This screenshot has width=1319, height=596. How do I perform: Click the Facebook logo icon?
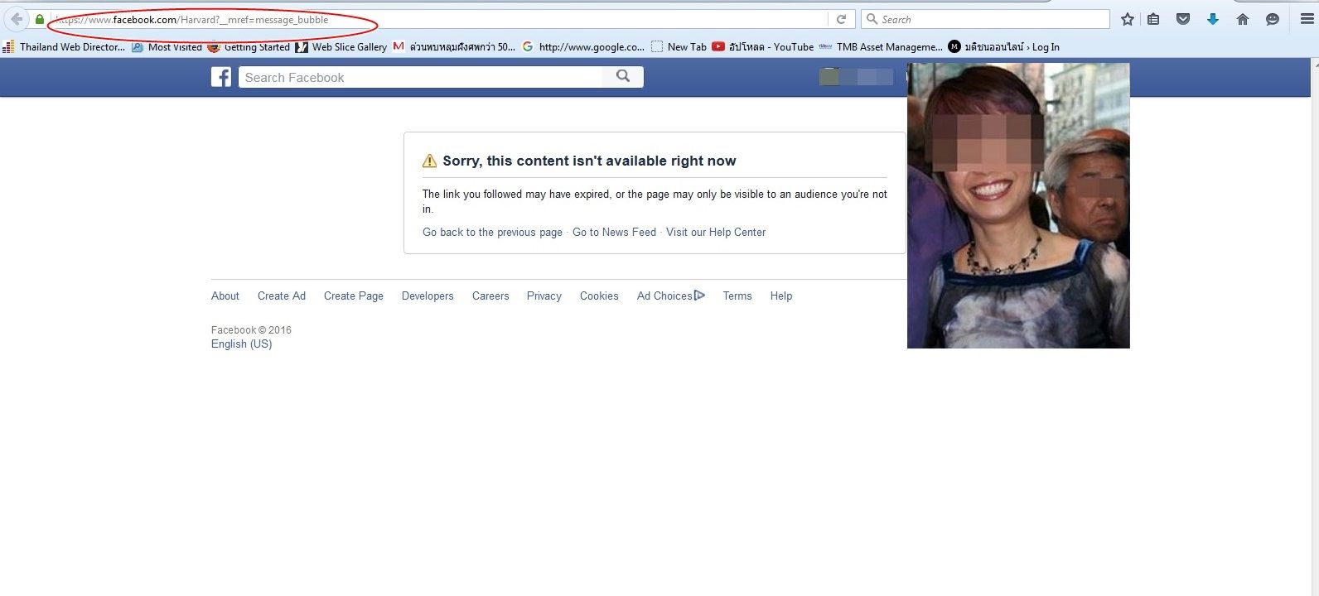coord(221,77)
